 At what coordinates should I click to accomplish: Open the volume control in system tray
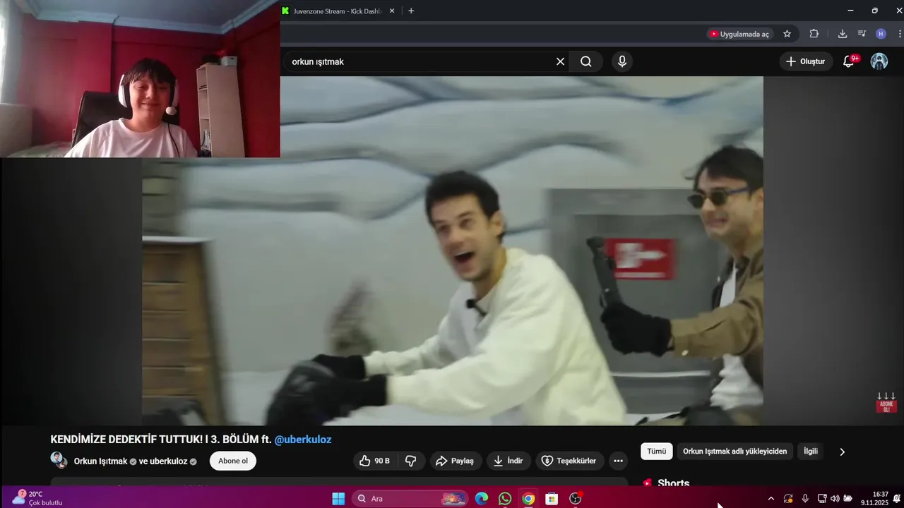tap(835, 499)
